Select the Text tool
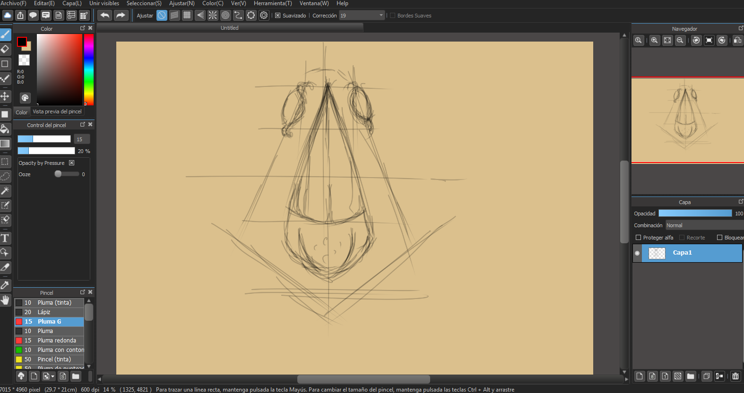Screen dimensions: 744x393 5,238
